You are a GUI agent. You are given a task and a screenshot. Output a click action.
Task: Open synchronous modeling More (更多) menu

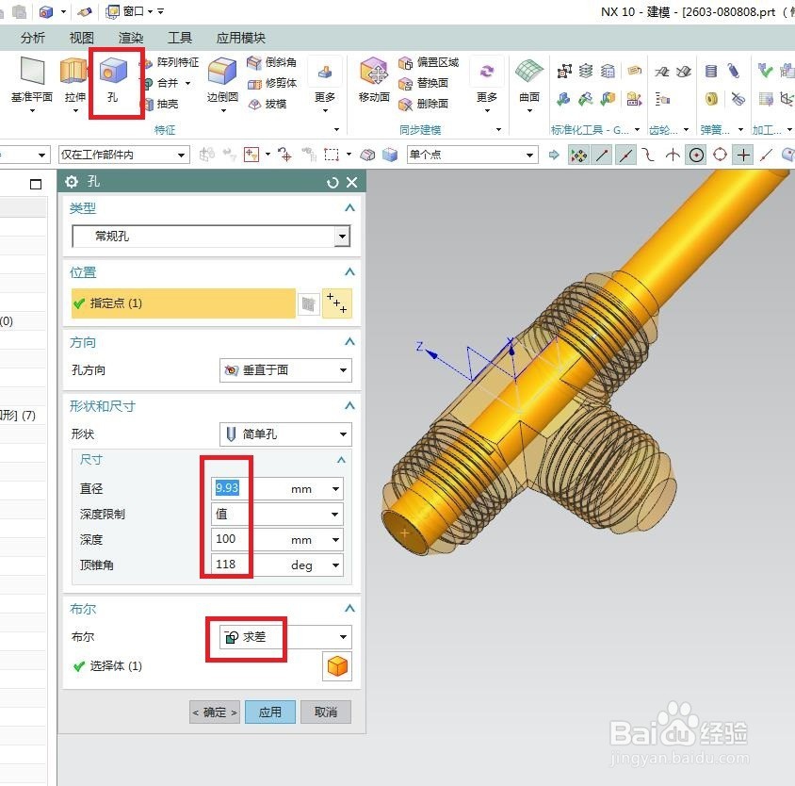point(487,84)
